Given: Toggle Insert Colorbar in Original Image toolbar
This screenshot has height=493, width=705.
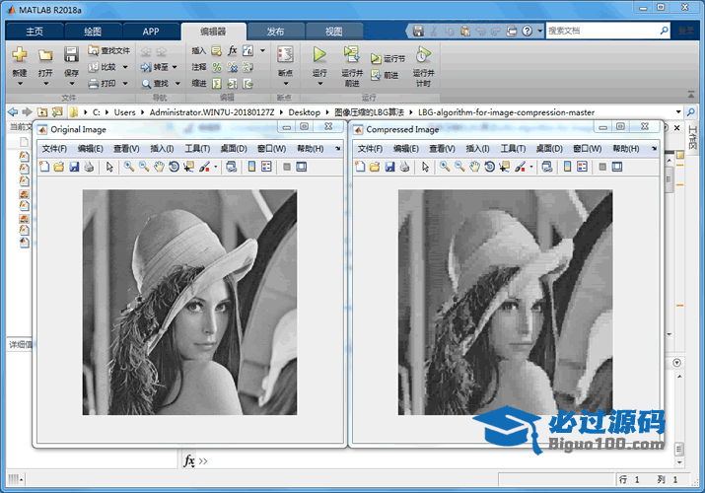Looking at the screenshot, I should pyautogui.click(x=250, y=167).
